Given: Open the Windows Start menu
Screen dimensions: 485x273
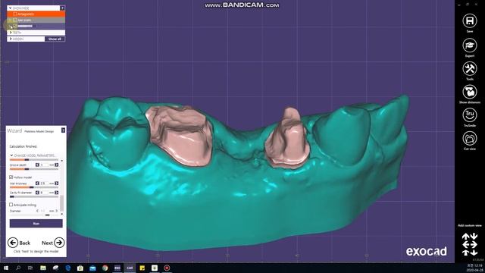Looking at the screenshot, I should point(6,268).
